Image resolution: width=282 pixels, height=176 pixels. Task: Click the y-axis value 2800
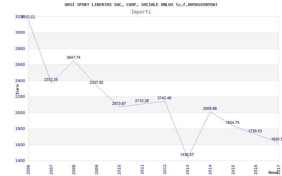(x=20, y=49)
